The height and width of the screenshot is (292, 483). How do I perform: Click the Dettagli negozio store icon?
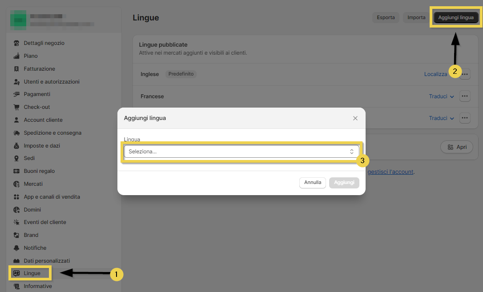(17, 43)
